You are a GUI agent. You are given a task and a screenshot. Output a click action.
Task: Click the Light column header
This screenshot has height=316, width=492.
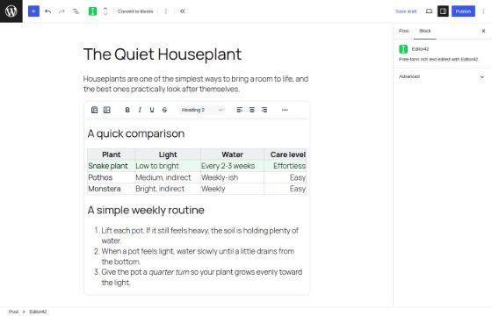(168, 154)
